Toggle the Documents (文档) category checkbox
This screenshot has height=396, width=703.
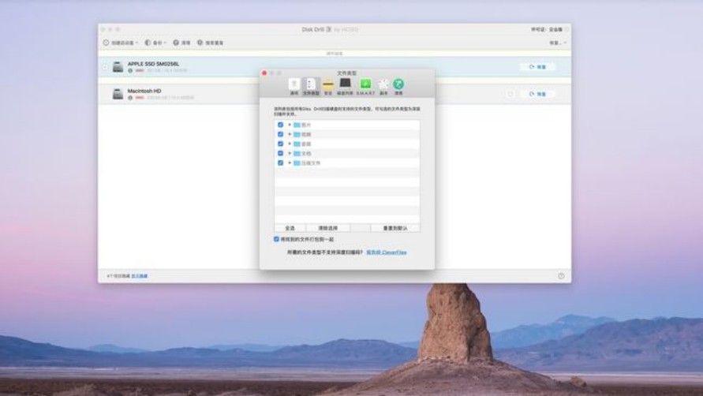click(x=280, y=153)
